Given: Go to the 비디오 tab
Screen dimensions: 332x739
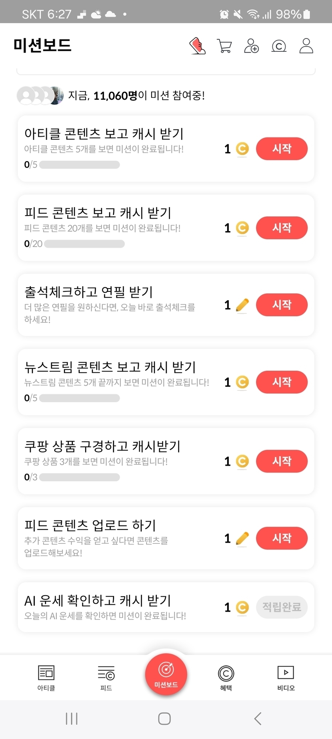Looking at the screenshot, I should coord(286,678).
